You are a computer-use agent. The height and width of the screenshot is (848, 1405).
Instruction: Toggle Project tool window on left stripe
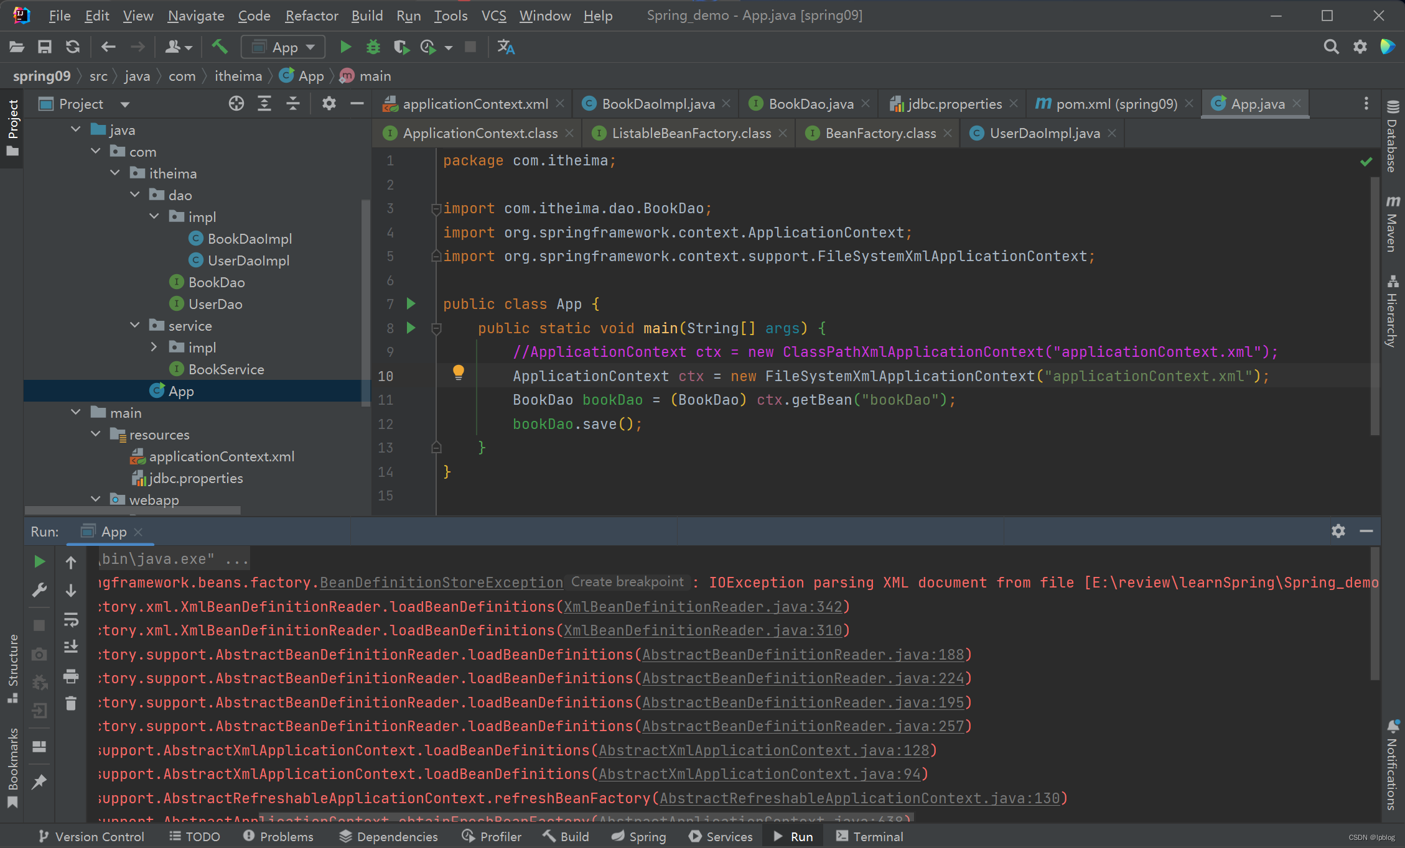click(12, 127)
